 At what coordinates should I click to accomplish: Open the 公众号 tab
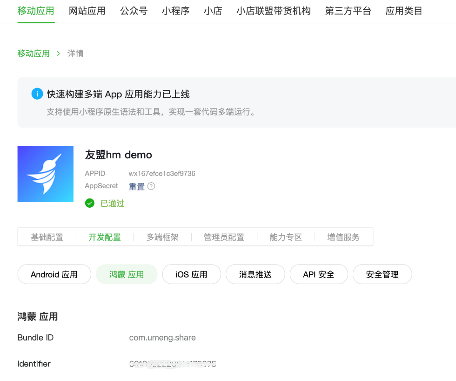click(x=134, y=11)
